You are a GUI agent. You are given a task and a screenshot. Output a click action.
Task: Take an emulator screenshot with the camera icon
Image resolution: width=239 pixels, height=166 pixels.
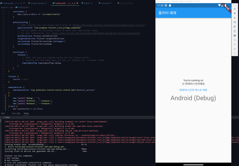235,36
